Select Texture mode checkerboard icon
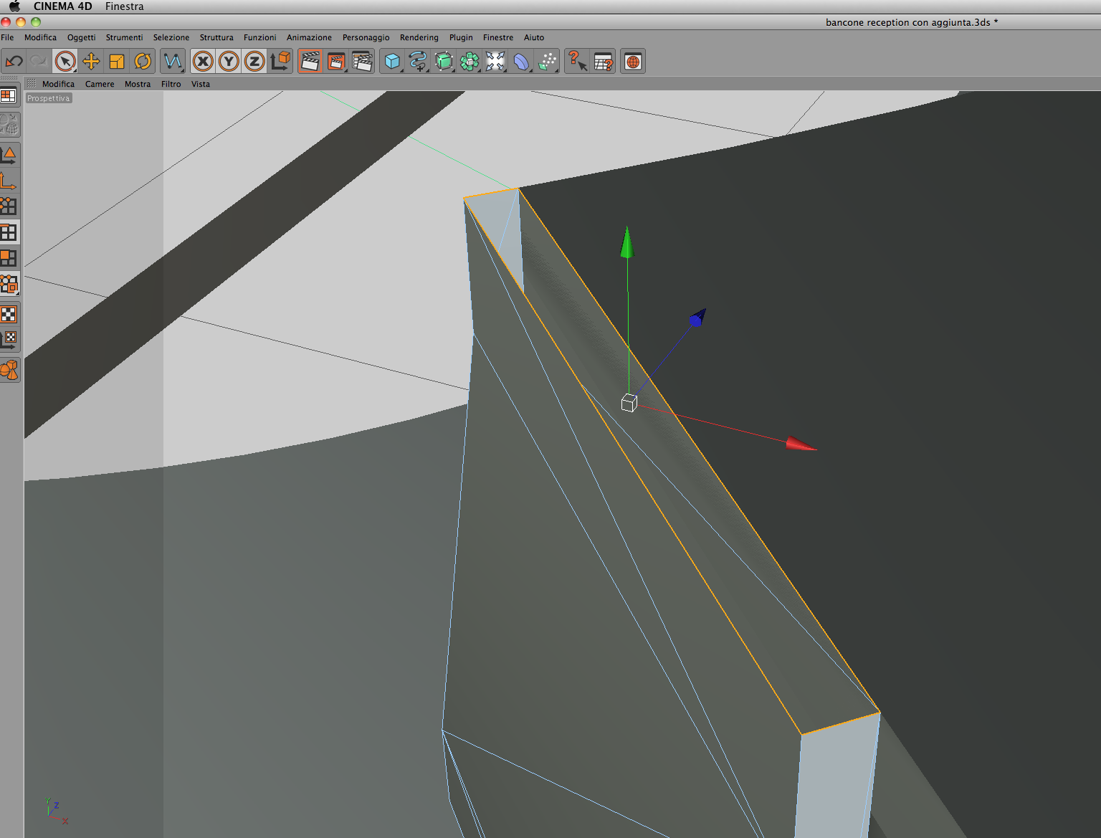 coord(9,314)
